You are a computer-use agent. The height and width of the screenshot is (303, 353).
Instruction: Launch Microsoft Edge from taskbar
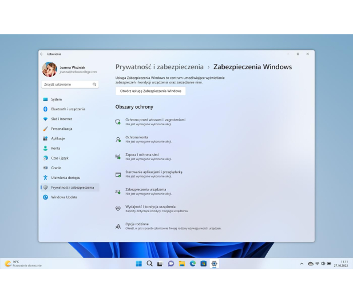click(x=193, y=264)
